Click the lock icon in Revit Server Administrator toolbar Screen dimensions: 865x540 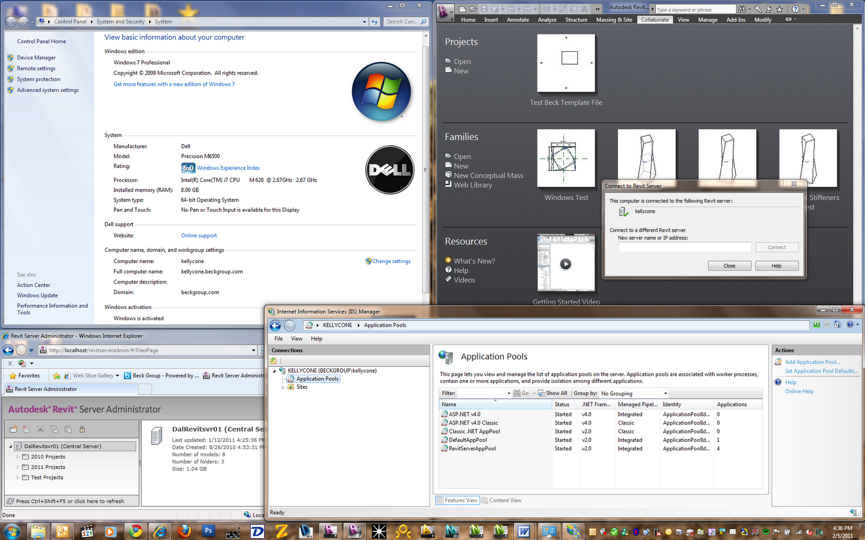click(82, 429)
